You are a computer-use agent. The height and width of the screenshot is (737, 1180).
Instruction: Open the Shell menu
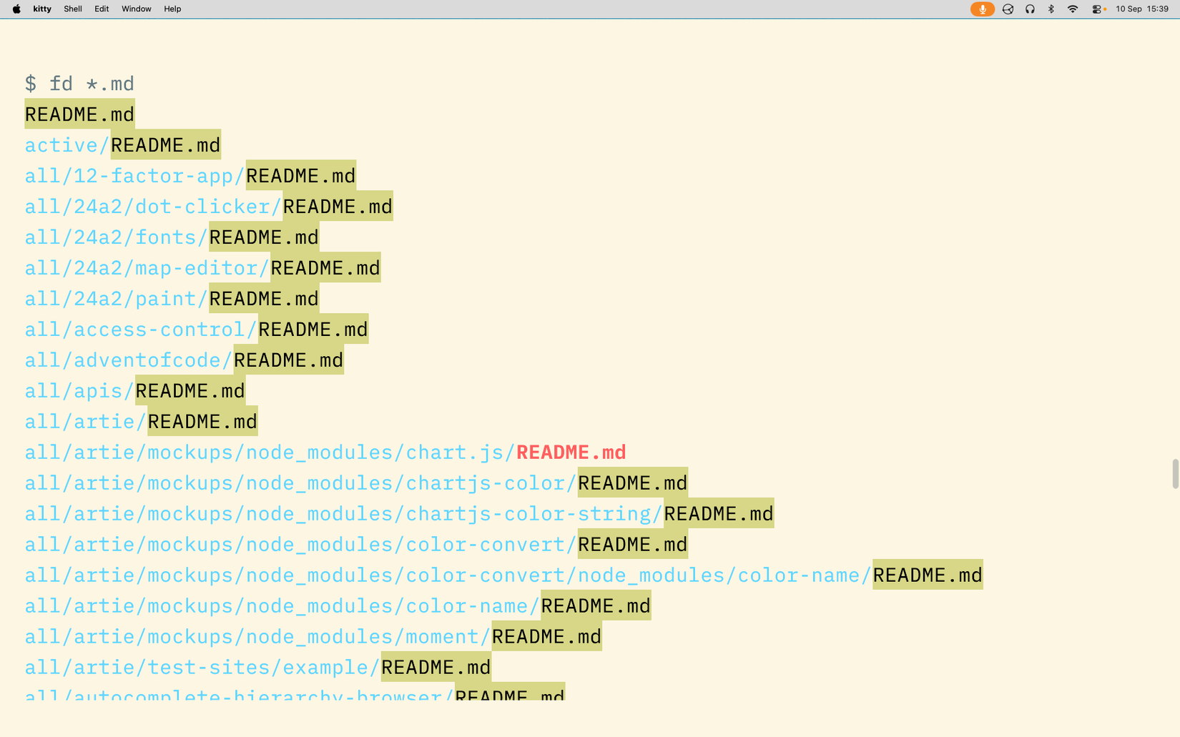point(73,9)
